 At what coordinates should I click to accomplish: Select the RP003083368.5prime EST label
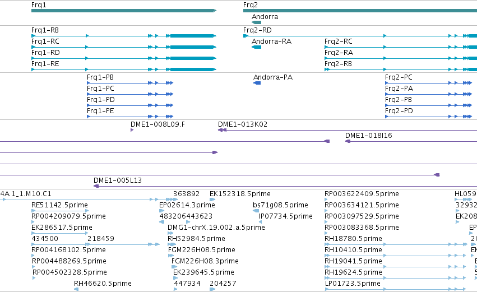(362, 228)
